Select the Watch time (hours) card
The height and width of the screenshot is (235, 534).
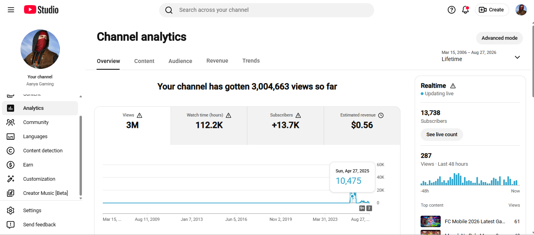tap(209, 126)
